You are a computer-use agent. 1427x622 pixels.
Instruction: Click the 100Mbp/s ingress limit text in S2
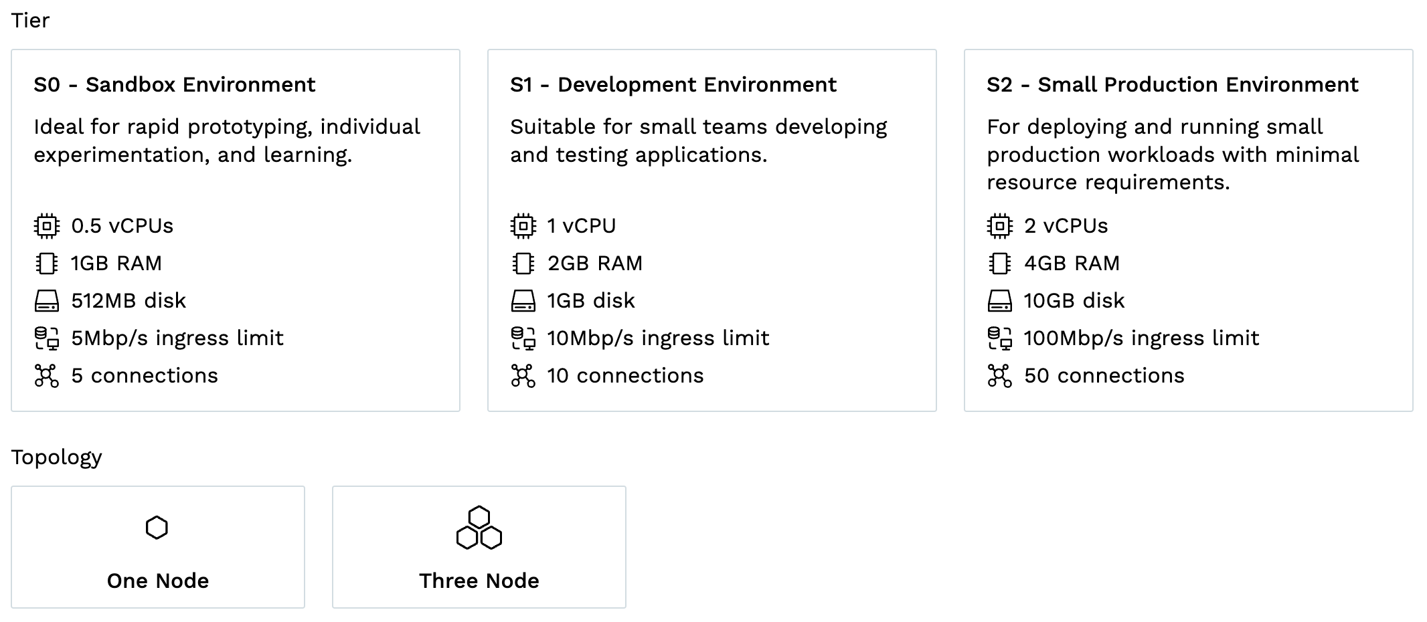pyautogui.click(x=1140, y=338)
